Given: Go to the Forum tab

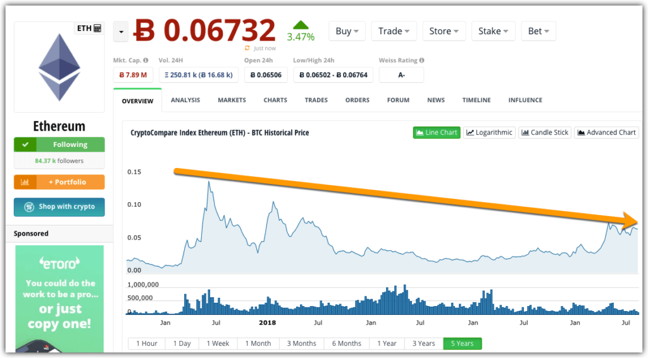Looking at the screenshot, I should 399,100.
